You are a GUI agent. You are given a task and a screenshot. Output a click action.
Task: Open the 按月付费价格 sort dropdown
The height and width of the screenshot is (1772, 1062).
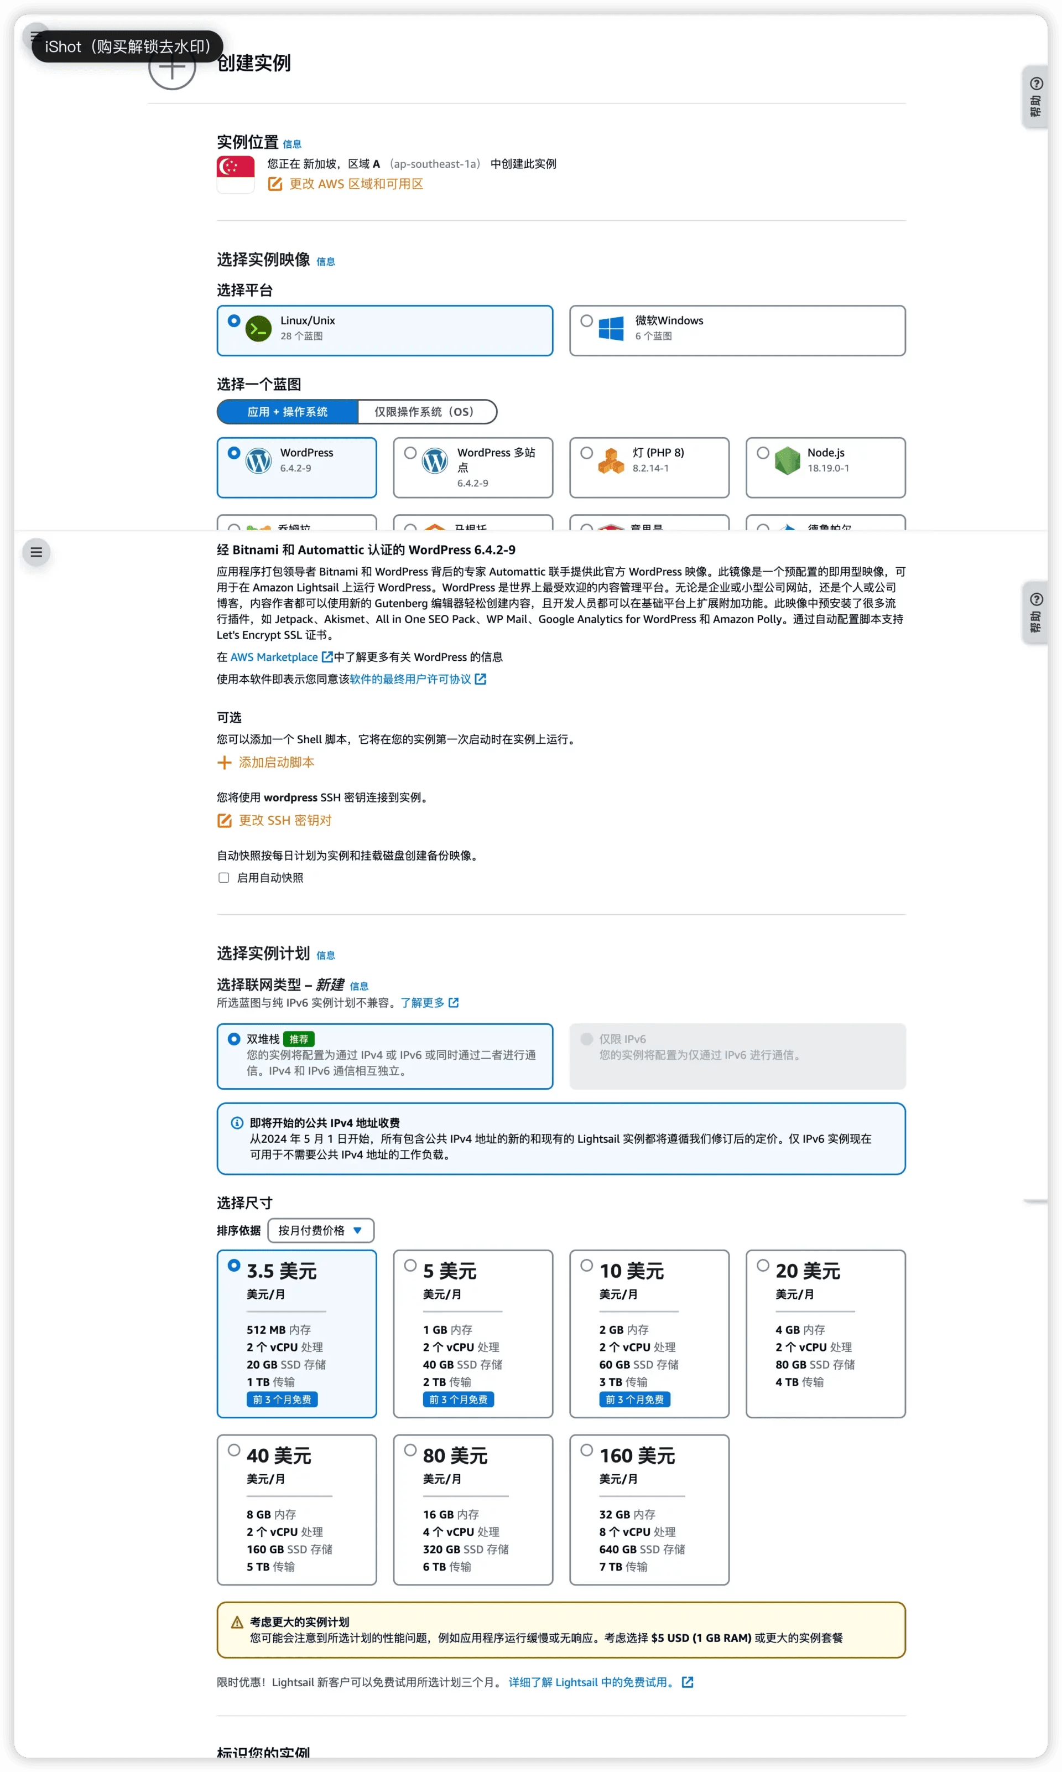(321, 1230)
